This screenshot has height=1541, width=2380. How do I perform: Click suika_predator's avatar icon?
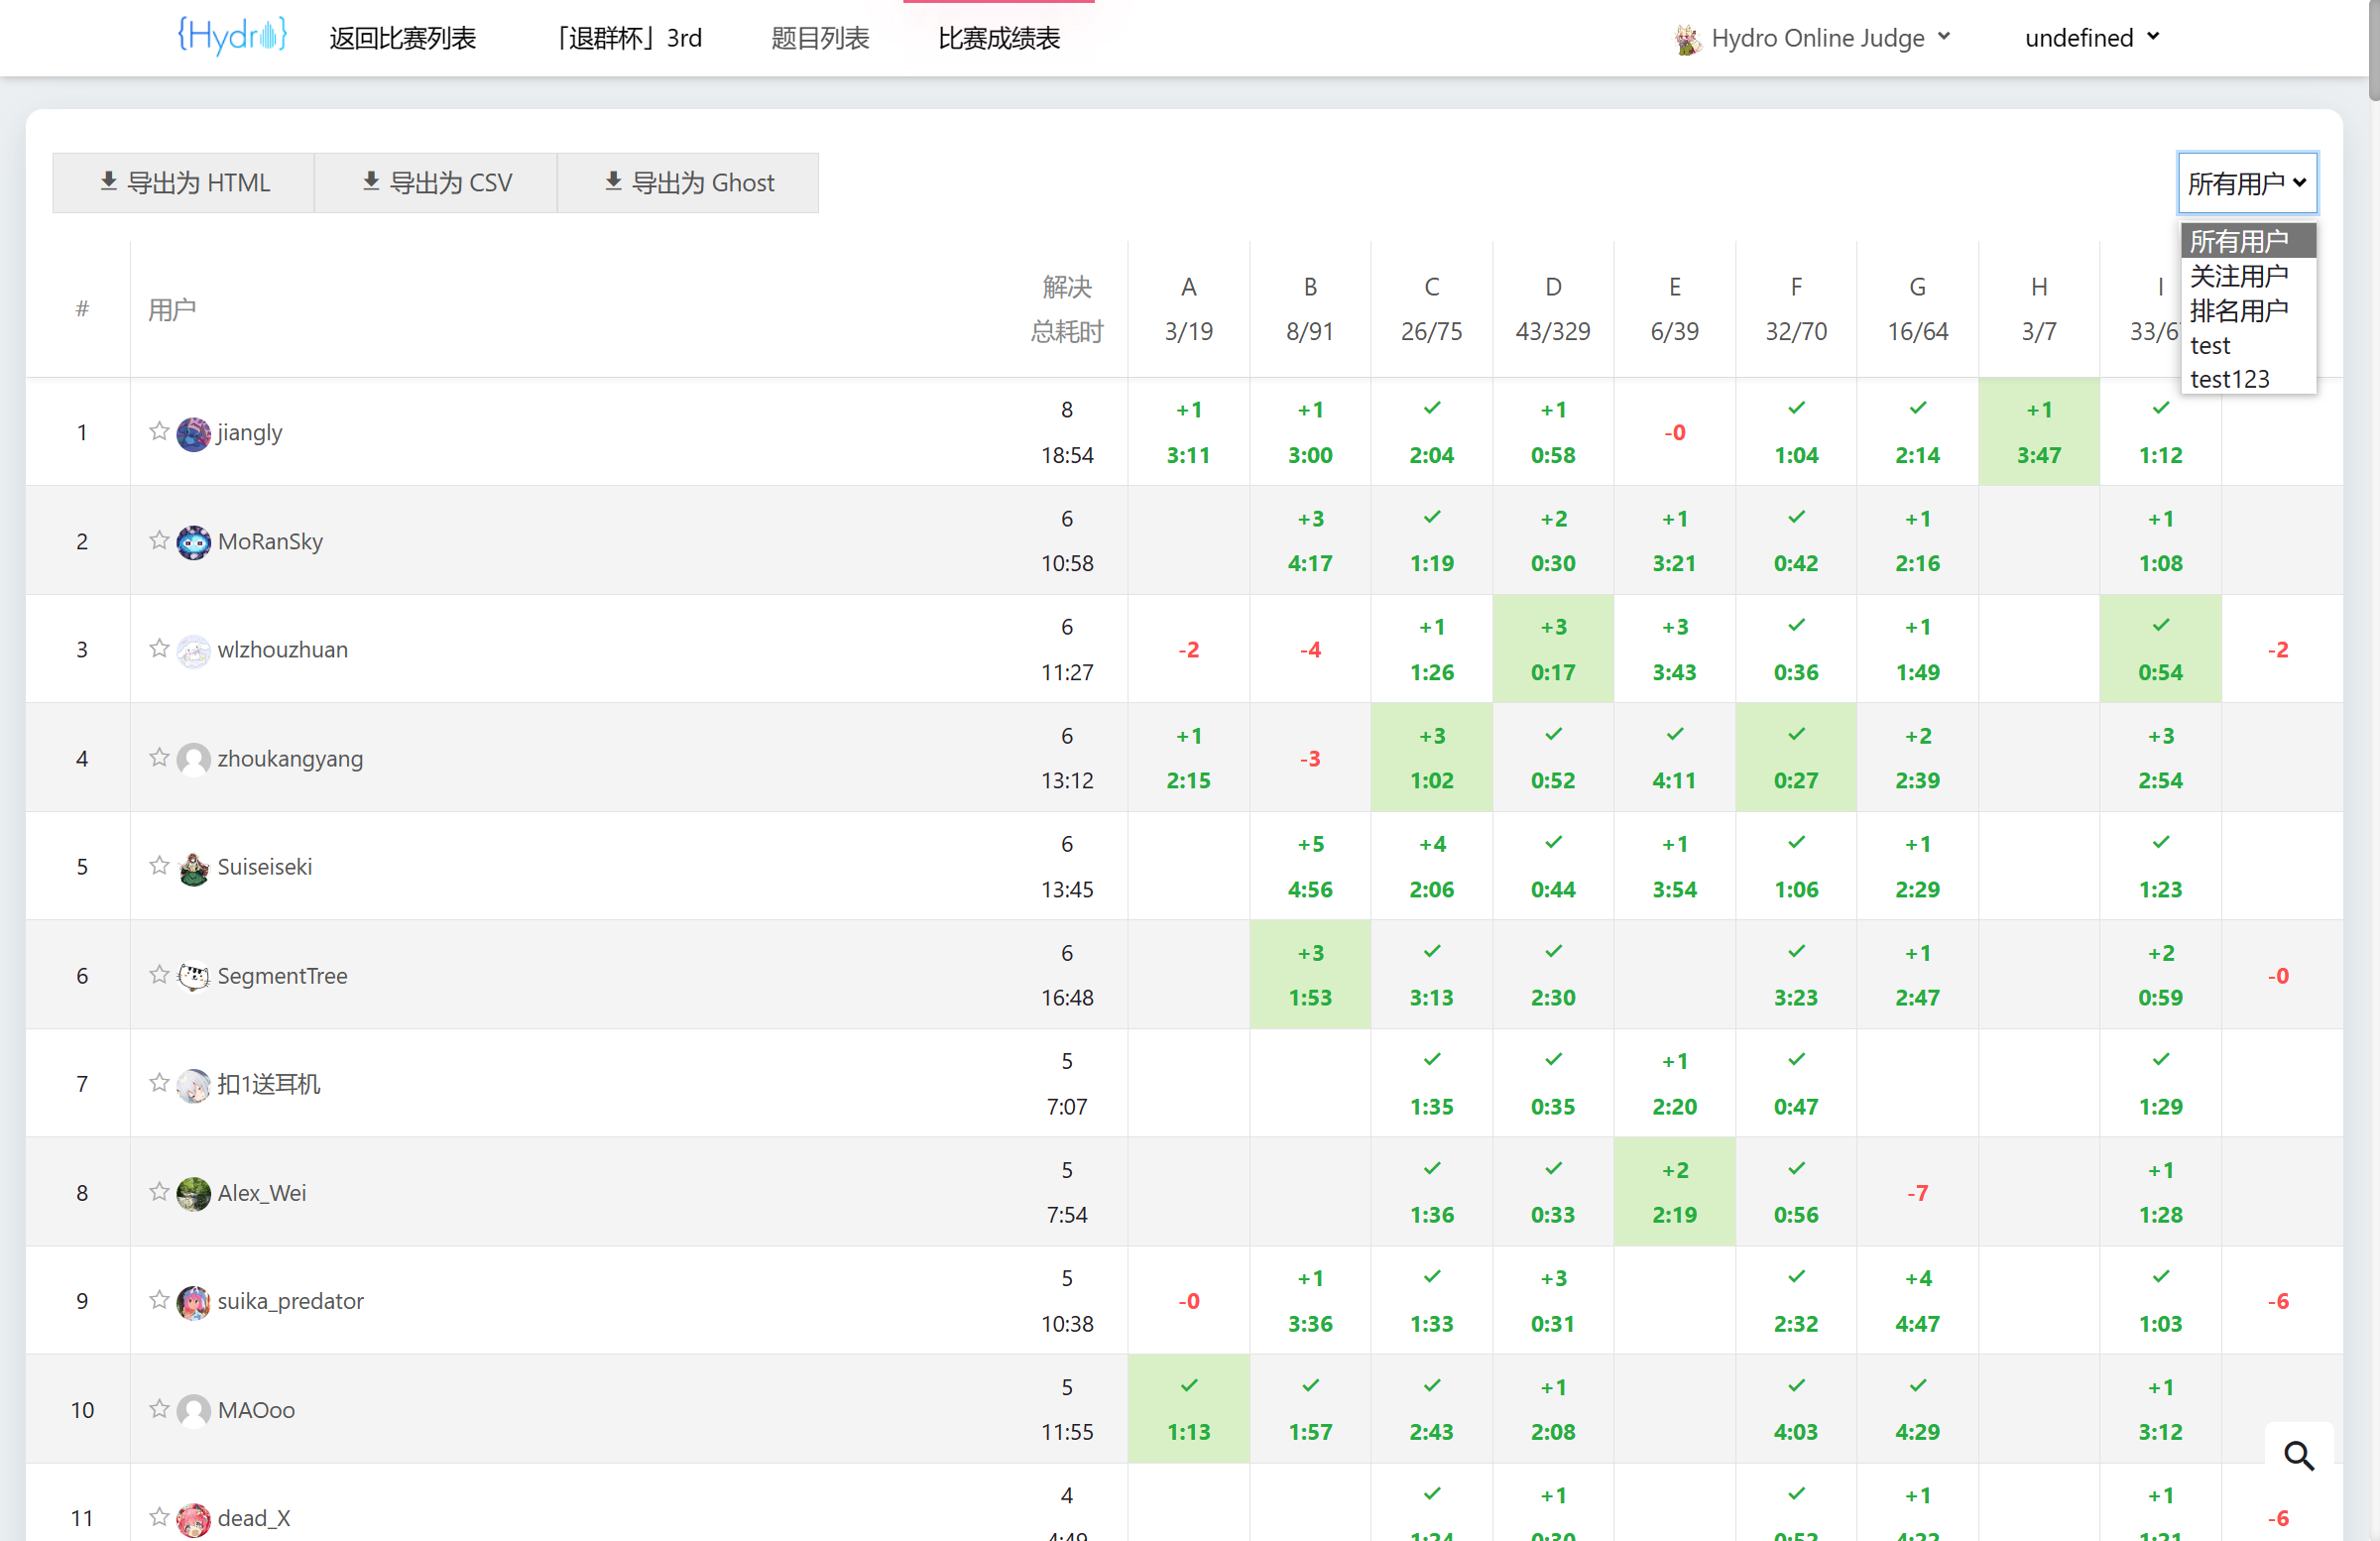[193, 1302]
